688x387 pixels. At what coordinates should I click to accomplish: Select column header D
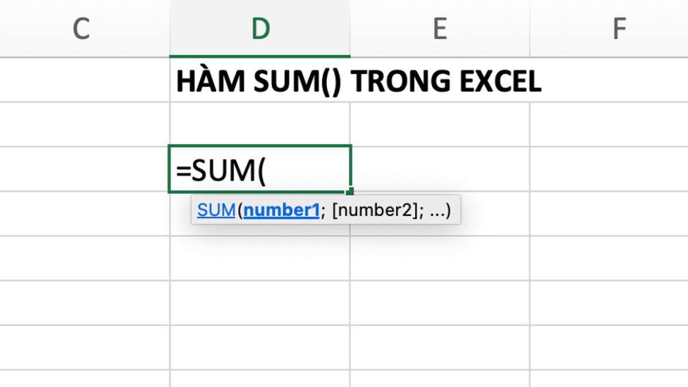(260, 28)
